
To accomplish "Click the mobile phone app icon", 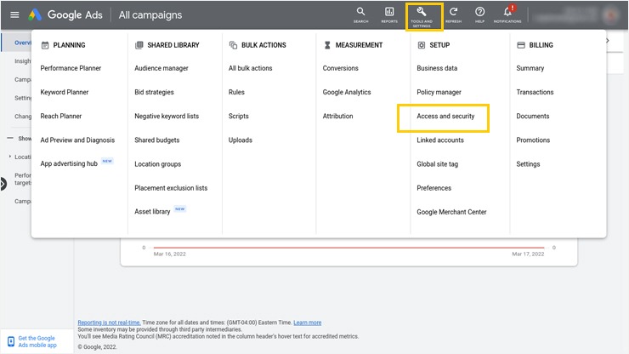I will 11,341.
